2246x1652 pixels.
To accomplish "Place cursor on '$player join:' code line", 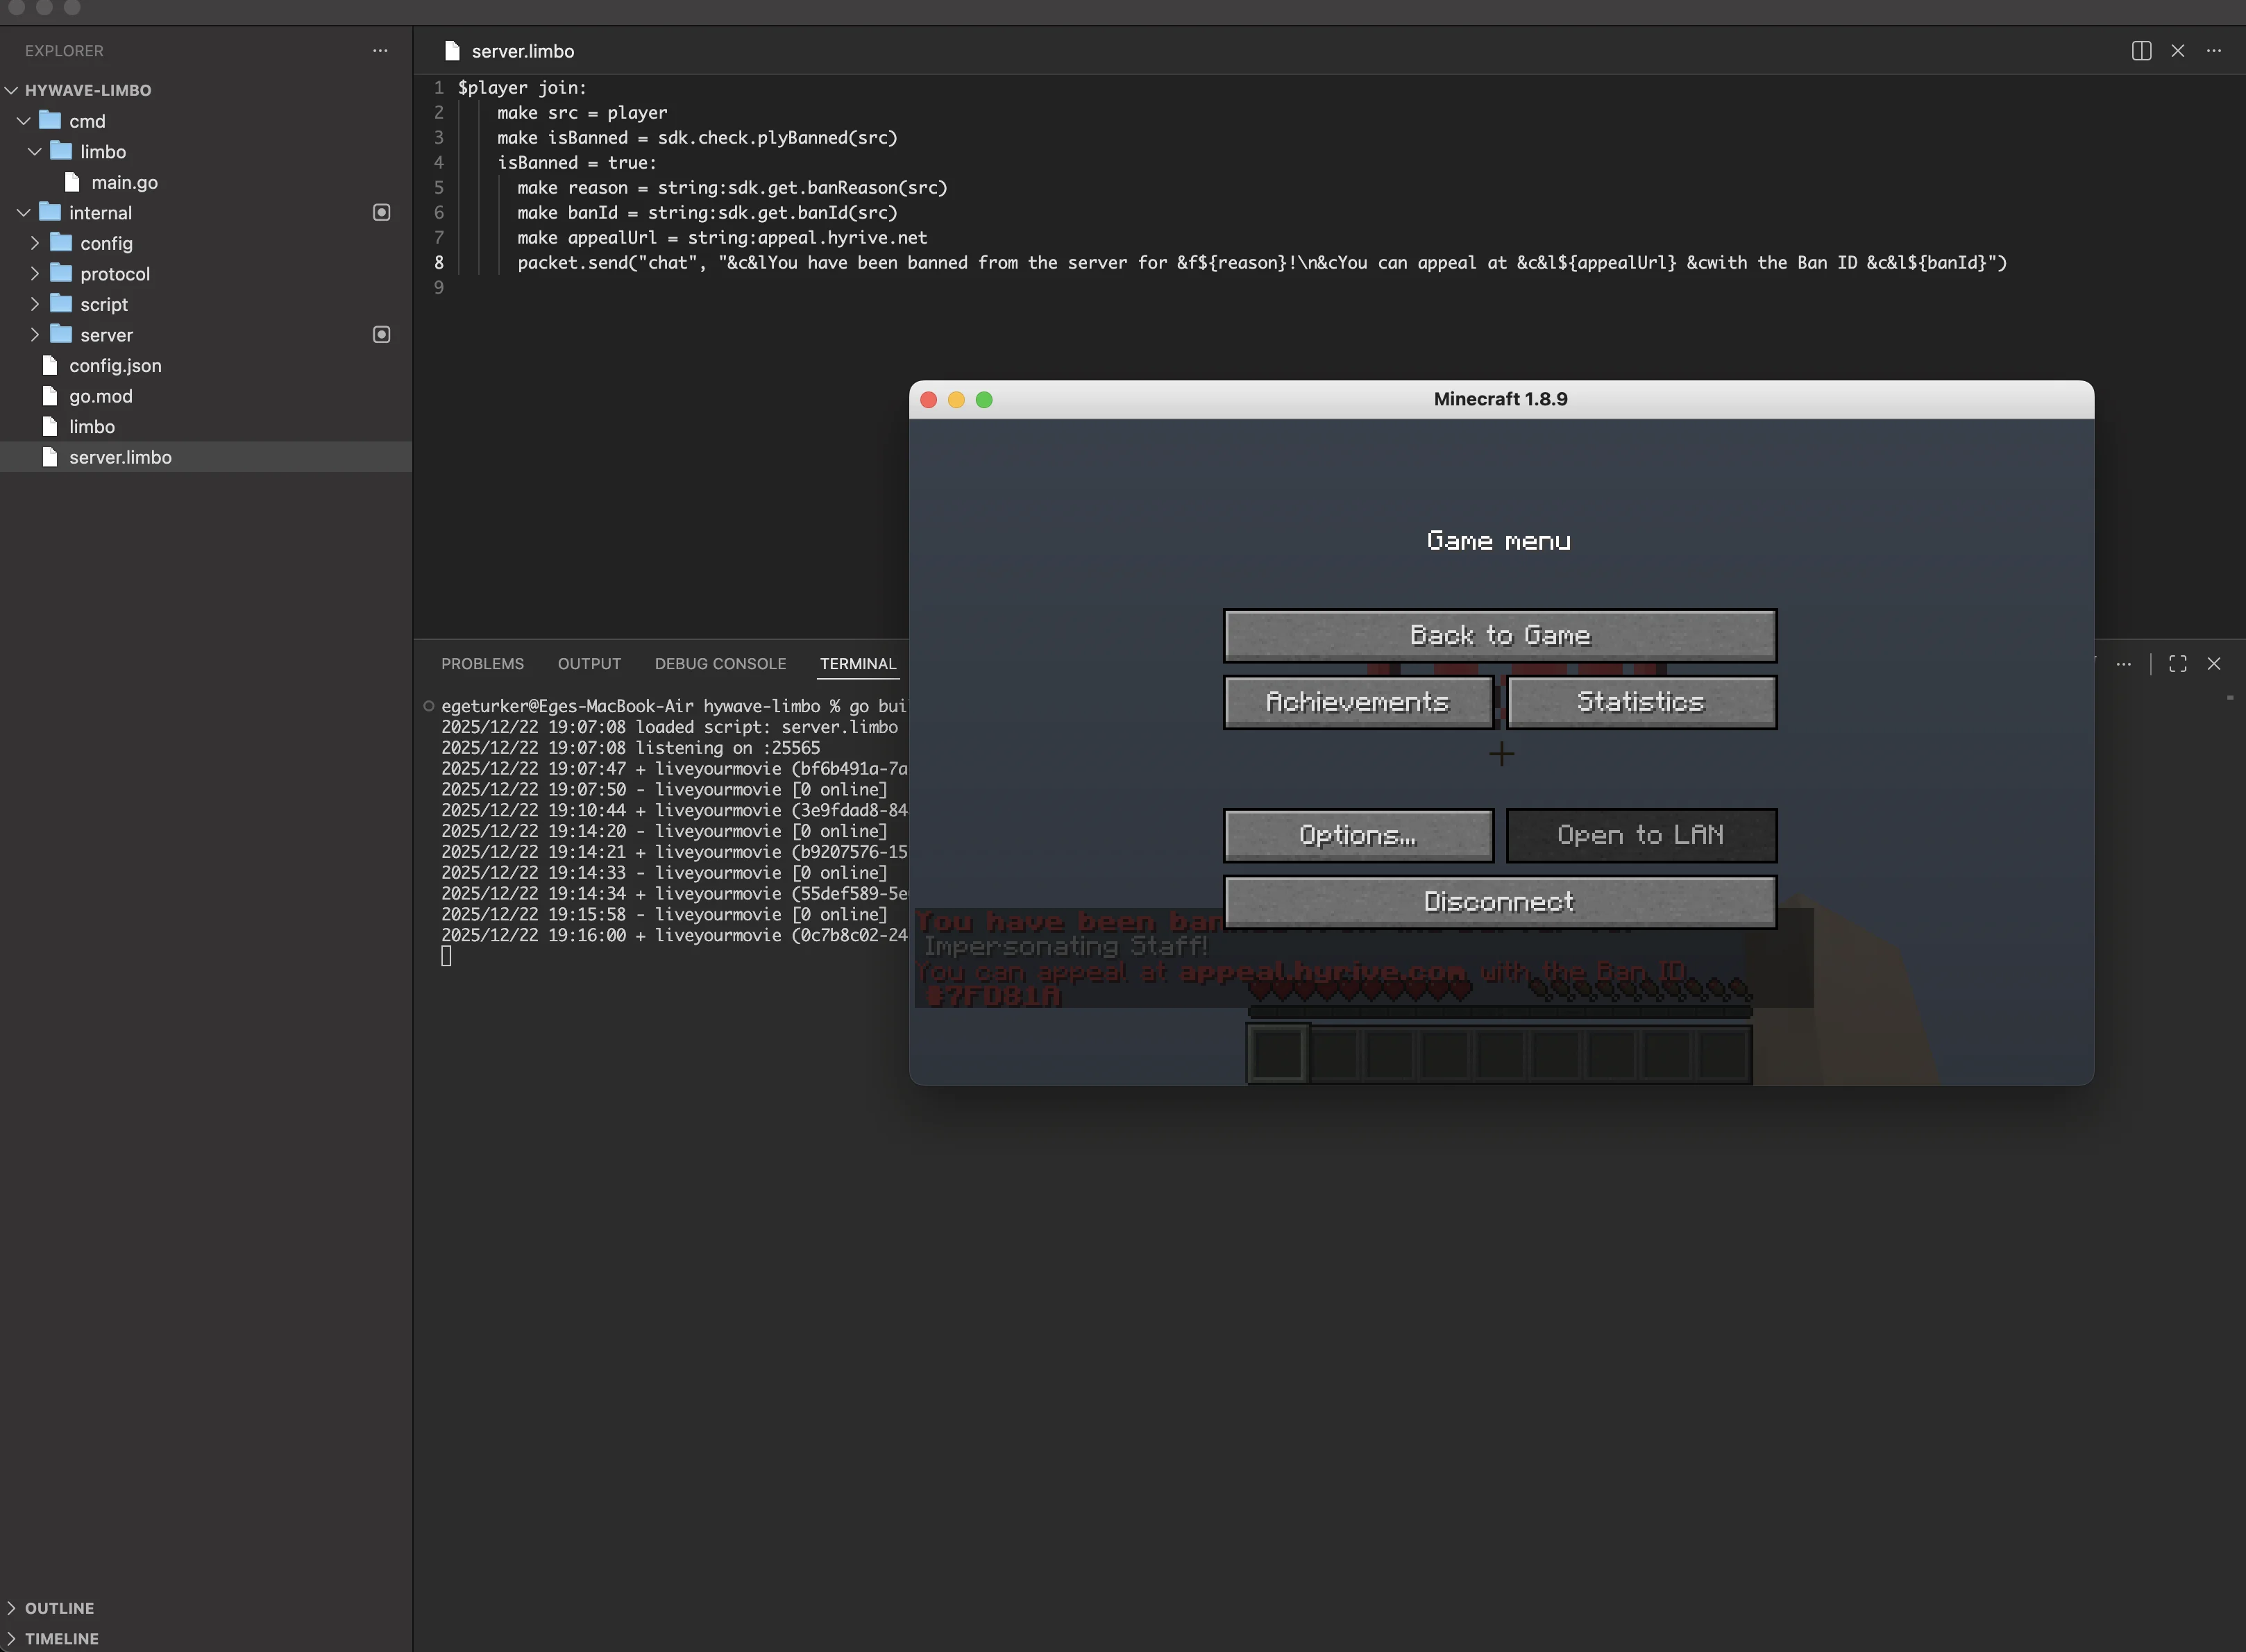I will coord(522,88).
